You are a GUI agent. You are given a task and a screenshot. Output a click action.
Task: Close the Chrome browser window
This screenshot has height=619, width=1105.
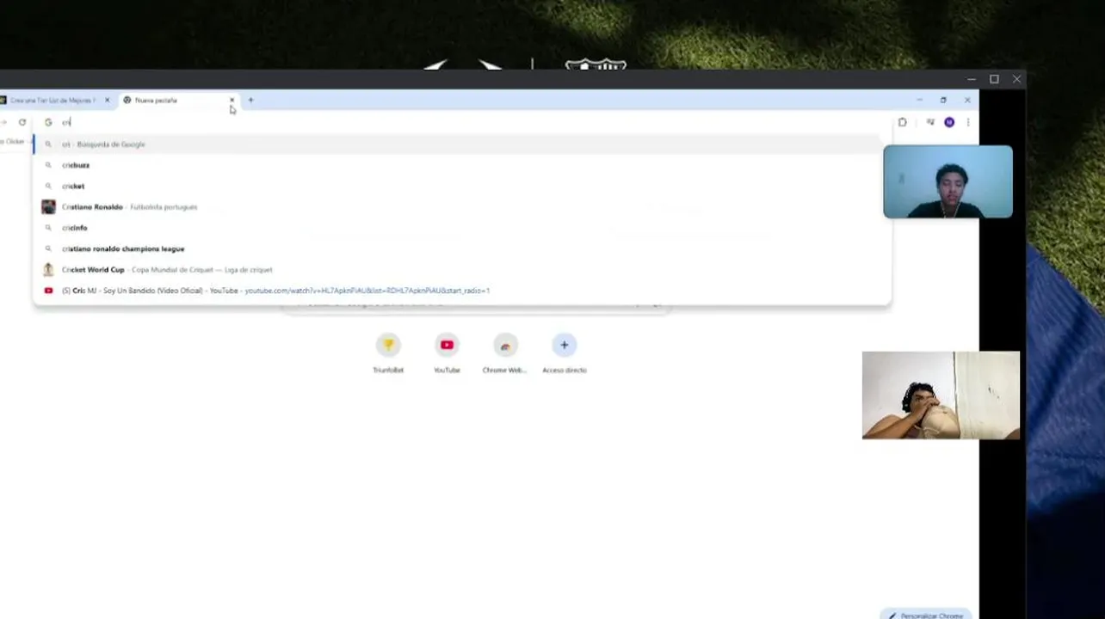(967, 101)
